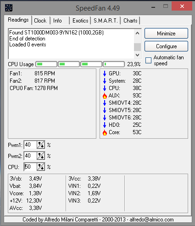Click the third CPU usage bar

point(91,64)
